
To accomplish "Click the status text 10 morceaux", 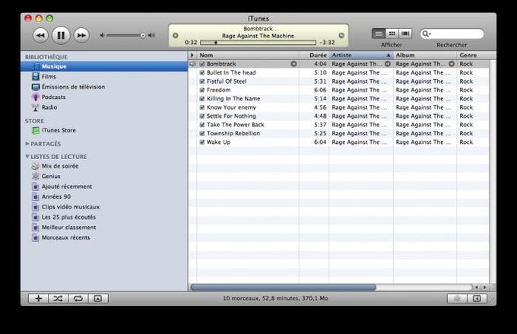I will click(x=275, y=298).
